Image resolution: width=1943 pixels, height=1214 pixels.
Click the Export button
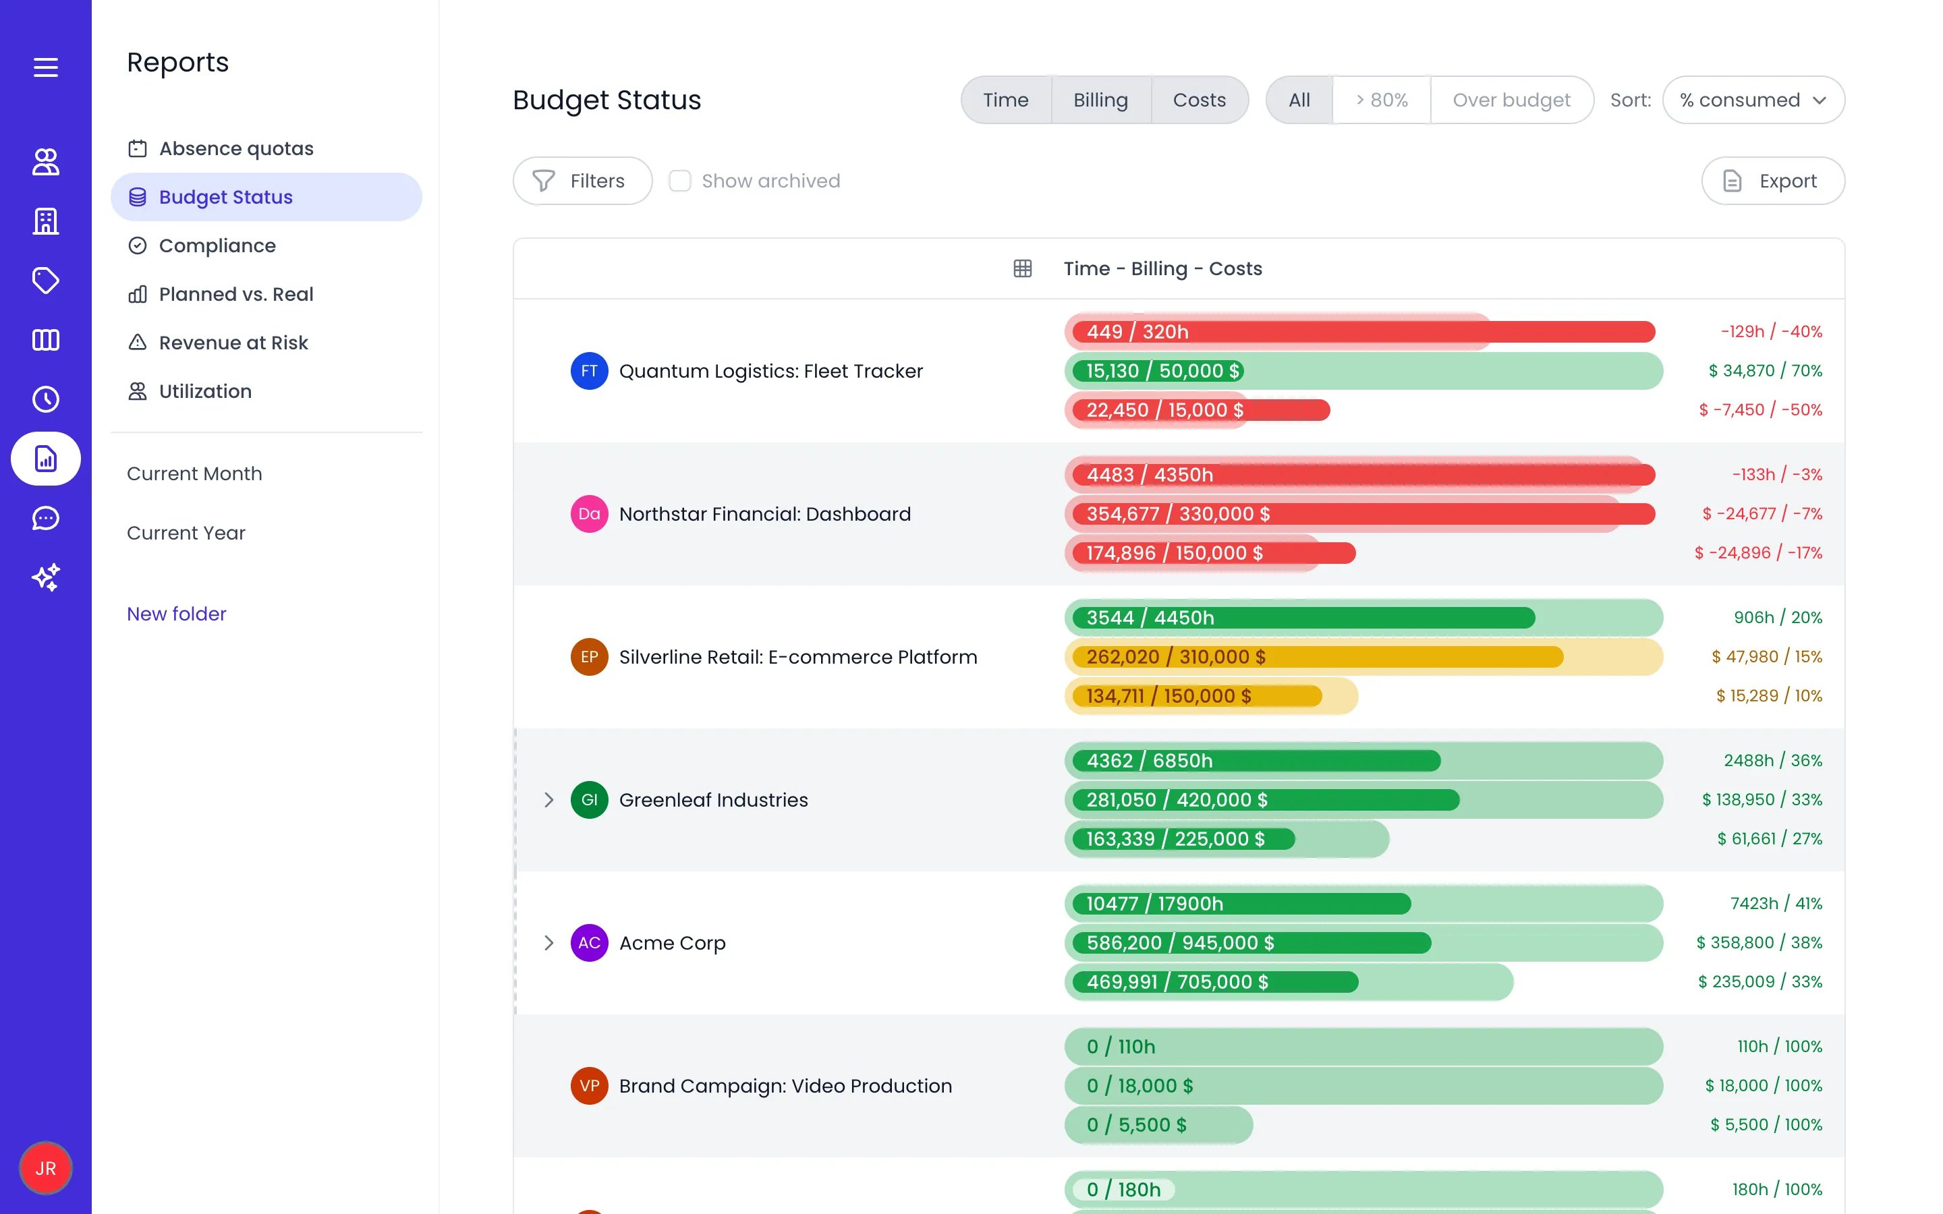click(x=1773, y=181)
